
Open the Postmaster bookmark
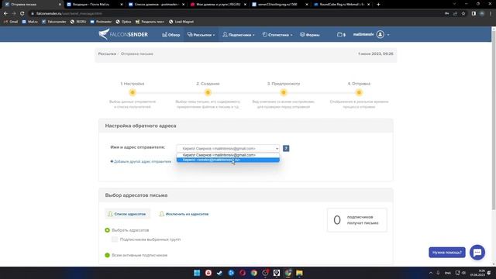[x=101, y=22]
